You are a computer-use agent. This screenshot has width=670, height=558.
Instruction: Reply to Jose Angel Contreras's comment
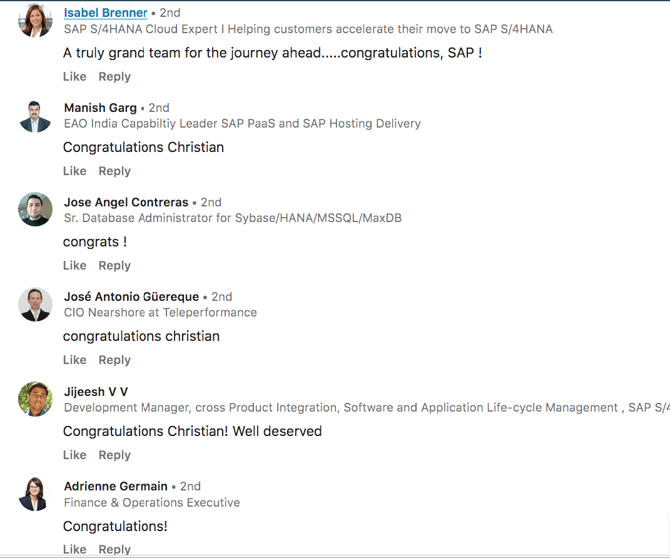point(114,266)
